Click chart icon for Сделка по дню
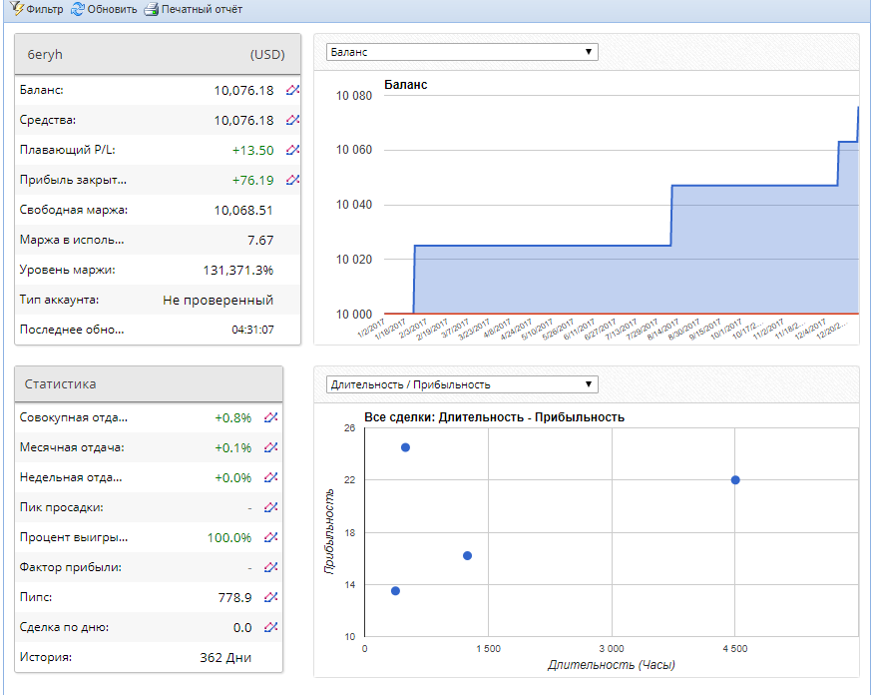This screenshot has width=871, height=695. click(x=270, y=627)
